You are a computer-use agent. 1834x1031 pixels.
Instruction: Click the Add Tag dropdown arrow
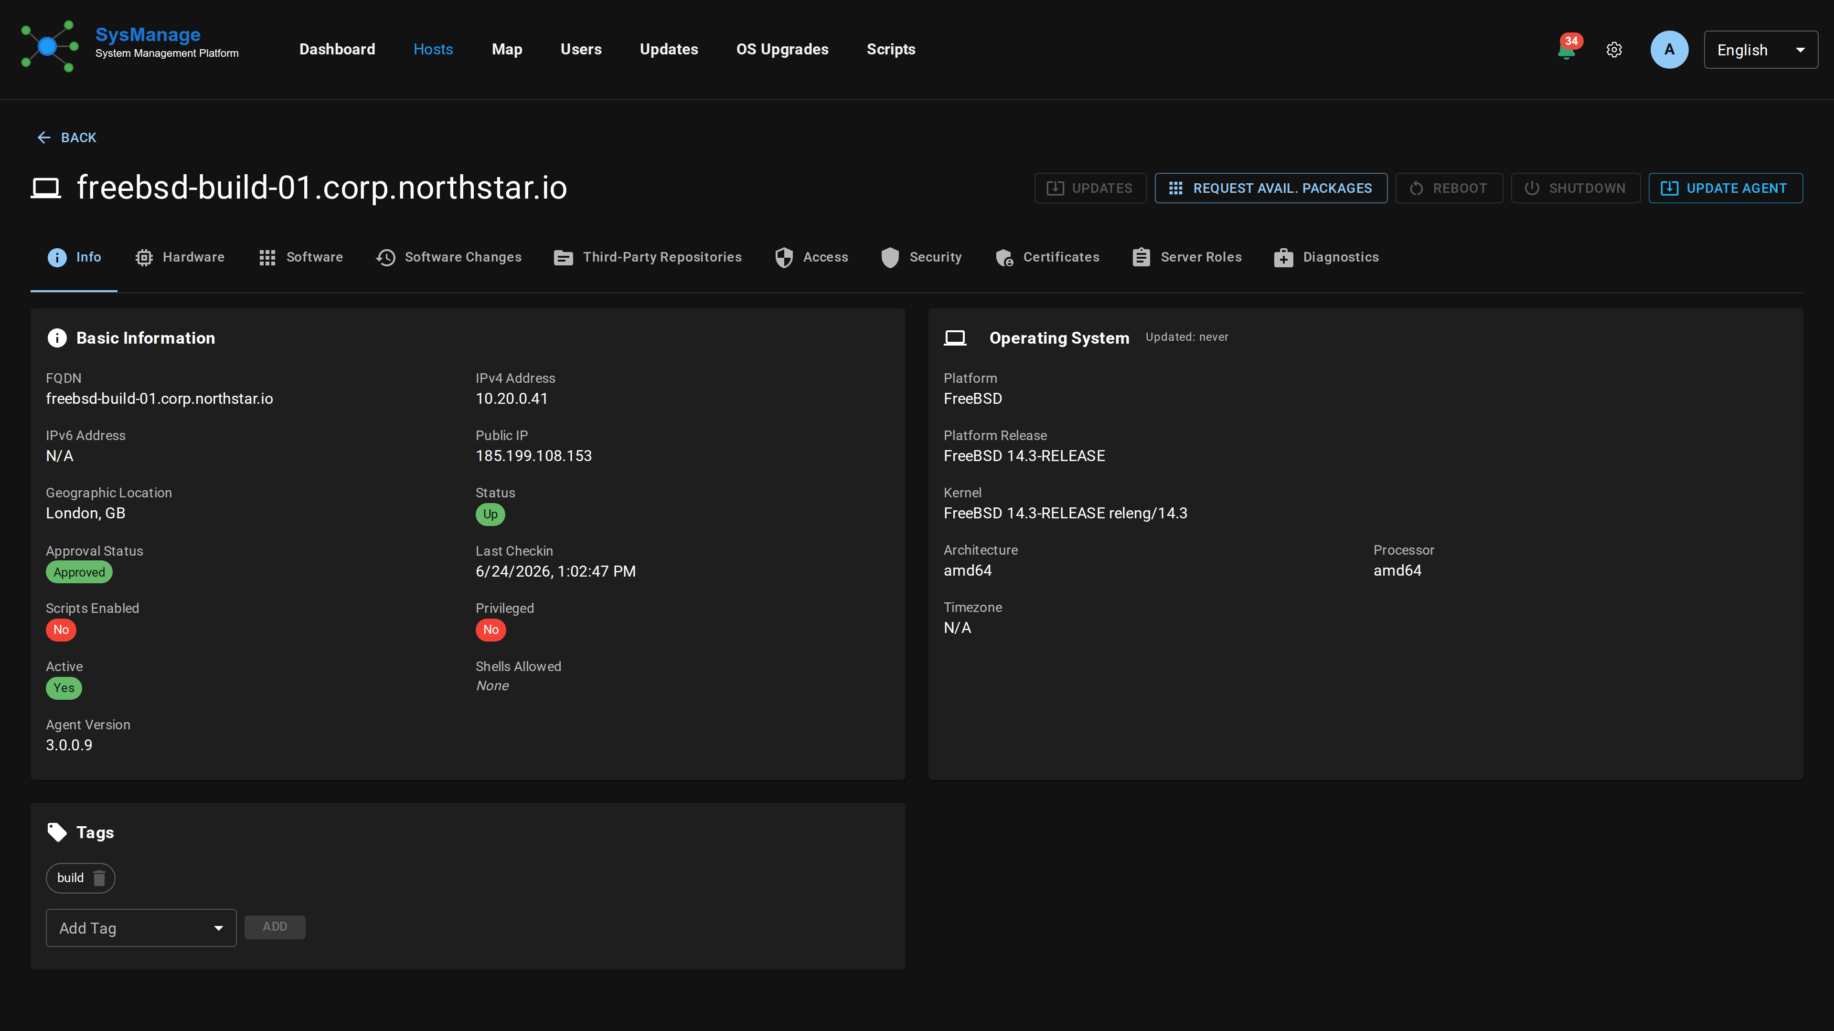219,928
